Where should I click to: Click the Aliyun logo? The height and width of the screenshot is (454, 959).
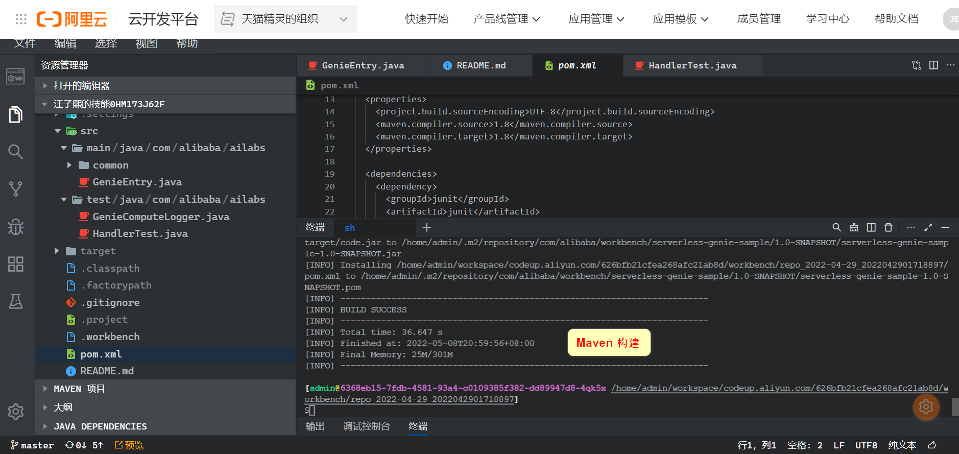tap(72, 19)
